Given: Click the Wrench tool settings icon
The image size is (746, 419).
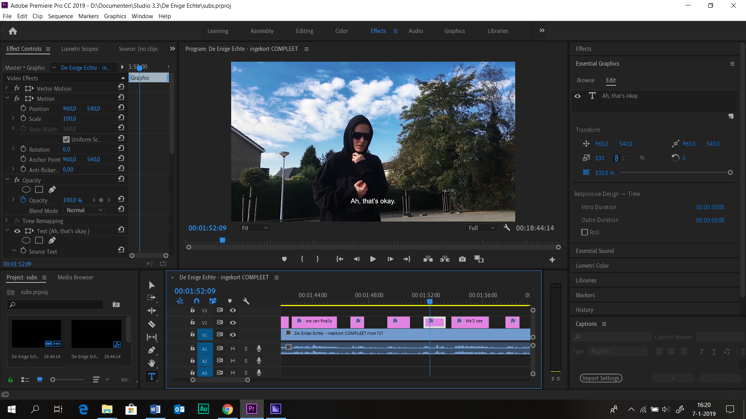Looking at the screenshot, I should [x=506, y=228].
